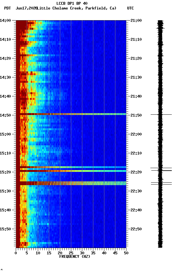Click the 14:40 PDT time label
This screenshot has width=174, height=273.
coord(5,96)
